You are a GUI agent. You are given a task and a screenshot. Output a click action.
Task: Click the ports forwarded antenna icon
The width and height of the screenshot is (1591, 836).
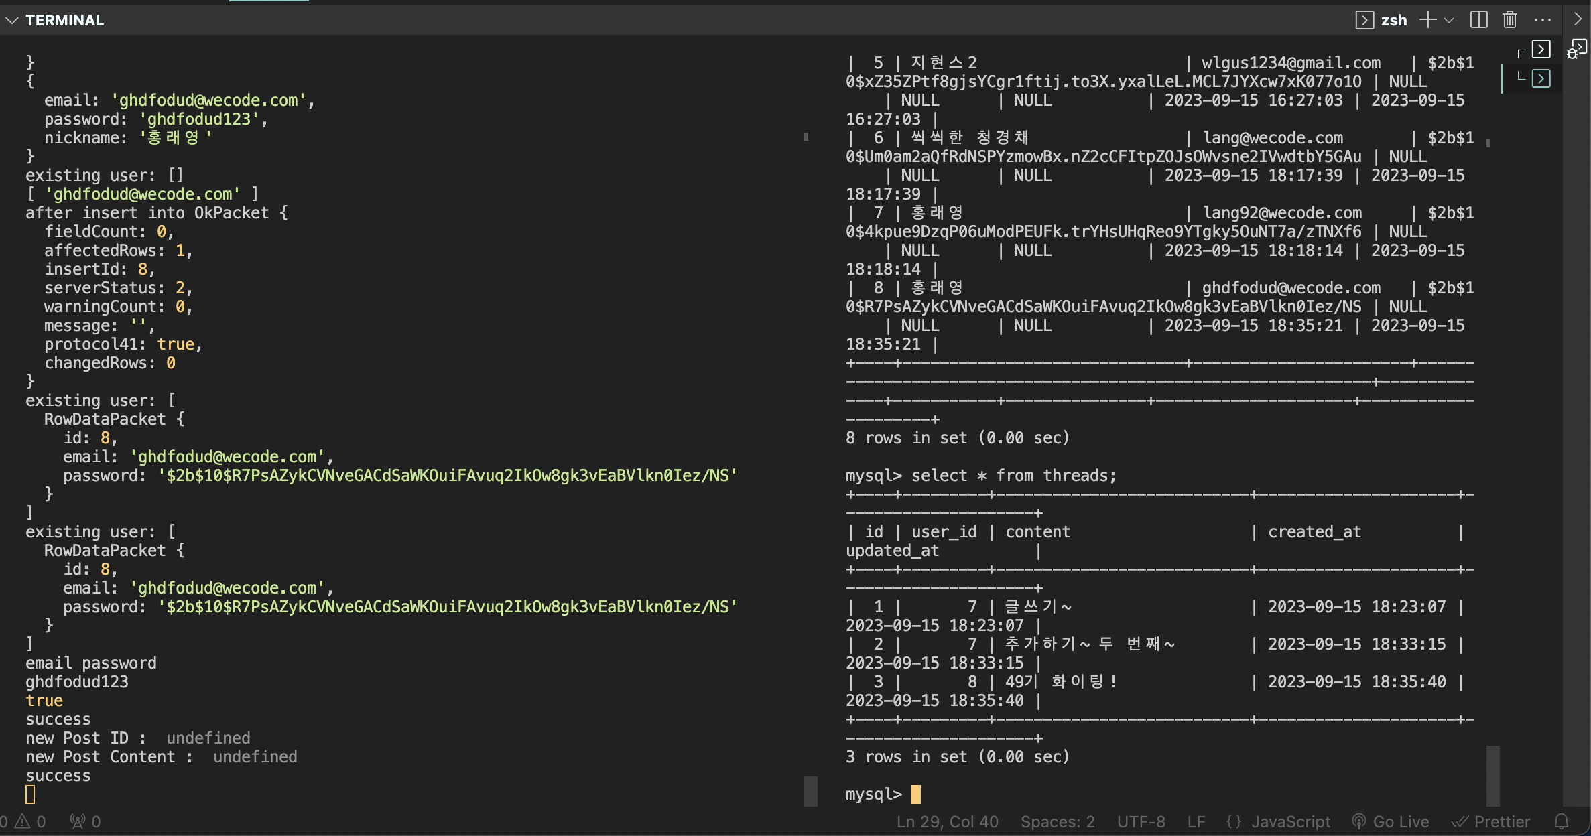point(78,821)
